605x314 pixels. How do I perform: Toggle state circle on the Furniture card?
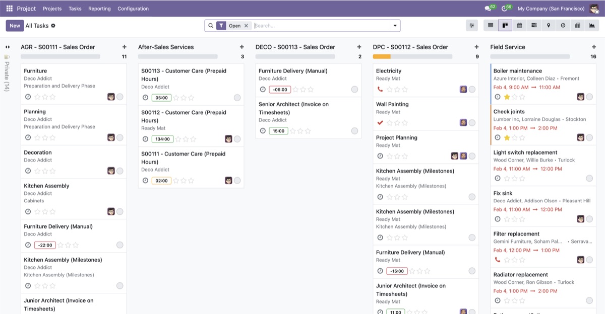(120, 97)
